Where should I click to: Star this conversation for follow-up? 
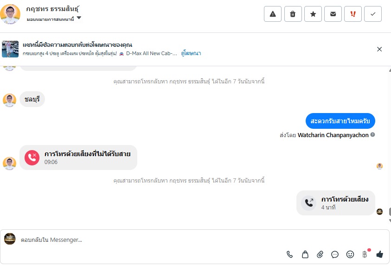tap(313, 14)
